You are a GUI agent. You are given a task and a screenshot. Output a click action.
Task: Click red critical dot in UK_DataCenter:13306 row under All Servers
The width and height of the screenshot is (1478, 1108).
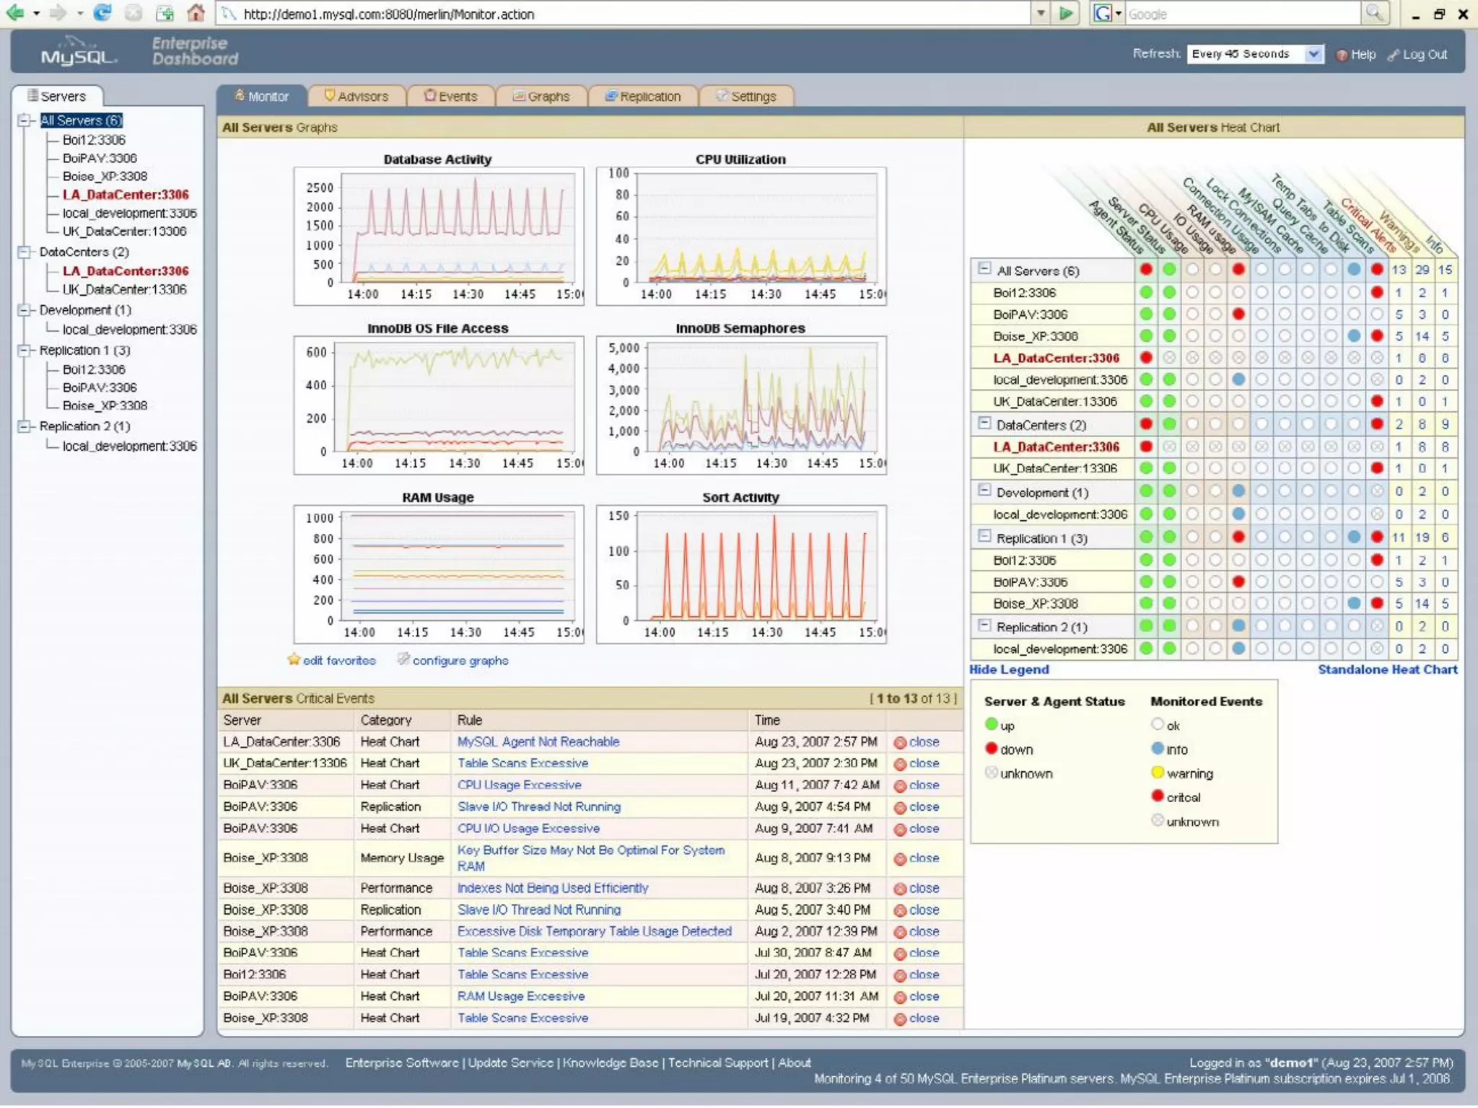[x=1377, y=402]
